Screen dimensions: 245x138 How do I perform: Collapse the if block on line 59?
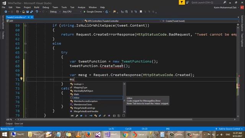click(x=26, y=26)
